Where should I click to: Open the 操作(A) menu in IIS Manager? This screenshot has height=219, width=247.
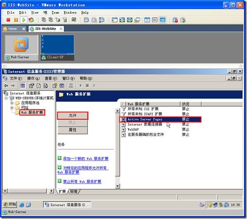[33, 78]
